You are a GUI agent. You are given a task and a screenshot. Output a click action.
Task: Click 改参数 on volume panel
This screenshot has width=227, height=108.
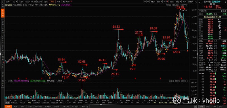point(171,81)
